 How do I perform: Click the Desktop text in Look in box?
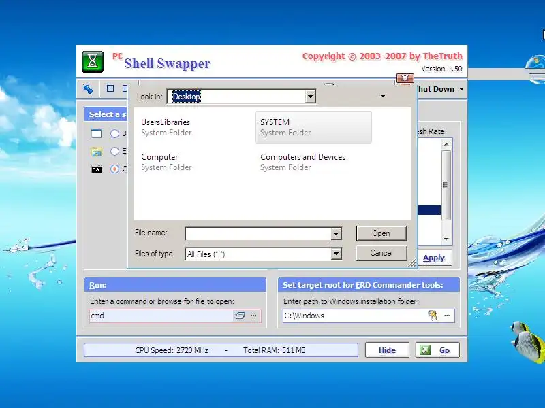coord(186,97)
